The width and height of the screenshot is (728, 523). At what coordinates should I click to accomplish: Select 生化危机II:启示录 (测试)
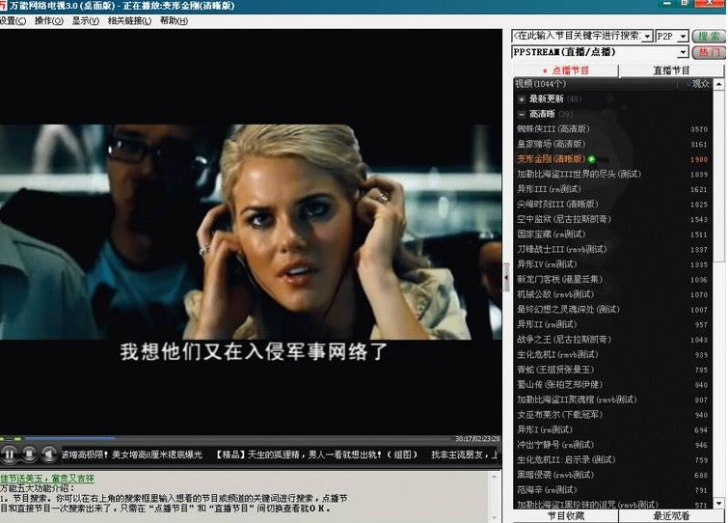pos(612,460)
